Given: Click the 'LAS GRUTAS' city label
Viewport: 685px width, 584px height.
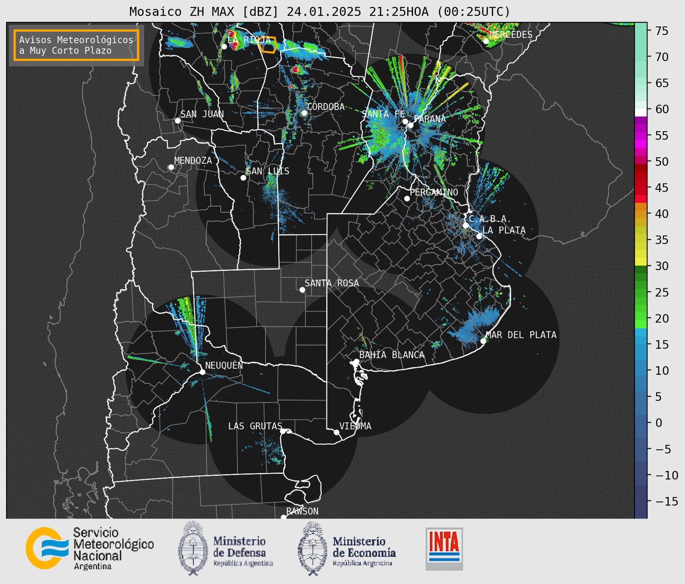Looking at the screenshot, I should pos(255,426).
